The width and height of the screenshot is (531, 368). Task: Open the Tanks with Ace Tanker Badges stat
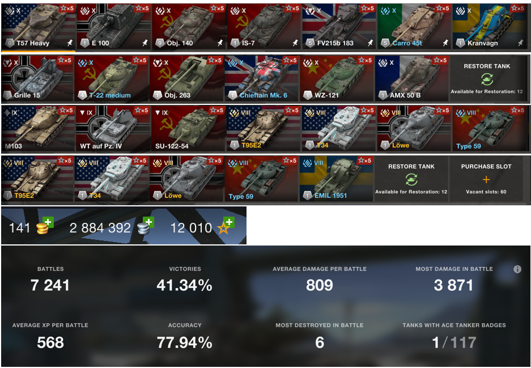pos(454,336)
